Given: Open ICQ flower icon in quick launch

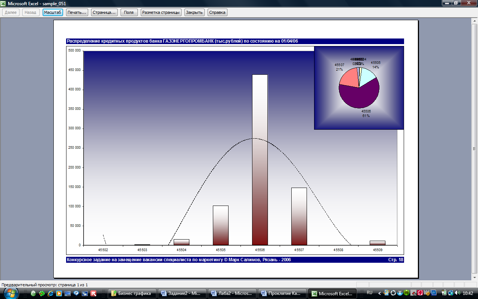Looking at the screenshot, I should (42, 293).
